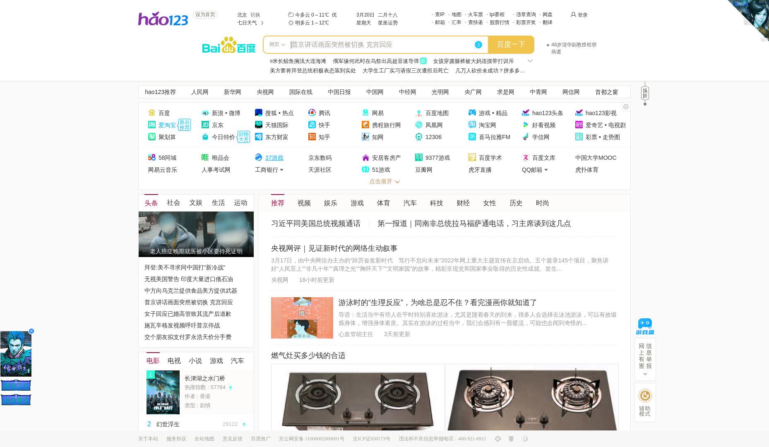
Task: Open 12306 icon
Action: pyautogui.click(x=419, y=137)
